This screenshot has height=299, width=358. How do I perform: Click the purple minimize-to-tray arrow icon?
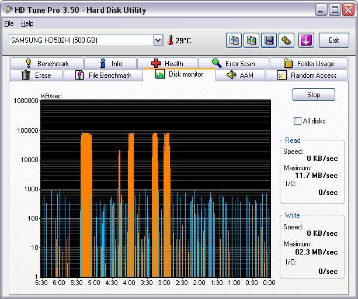click(306, 40)
